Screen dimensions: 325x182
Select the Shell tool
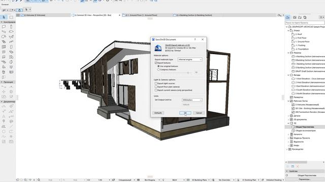(11, 36)
